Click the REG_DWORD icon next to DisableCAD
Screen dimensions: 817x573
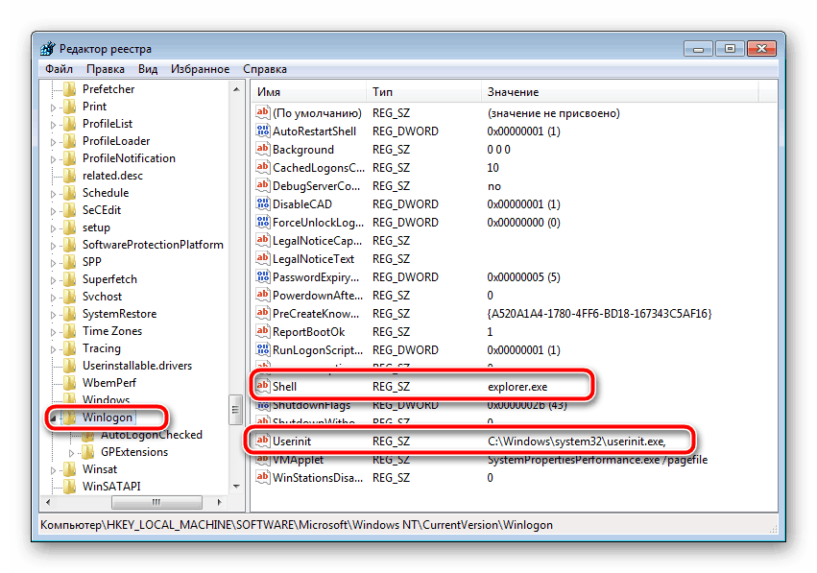(x=262, y=203)
